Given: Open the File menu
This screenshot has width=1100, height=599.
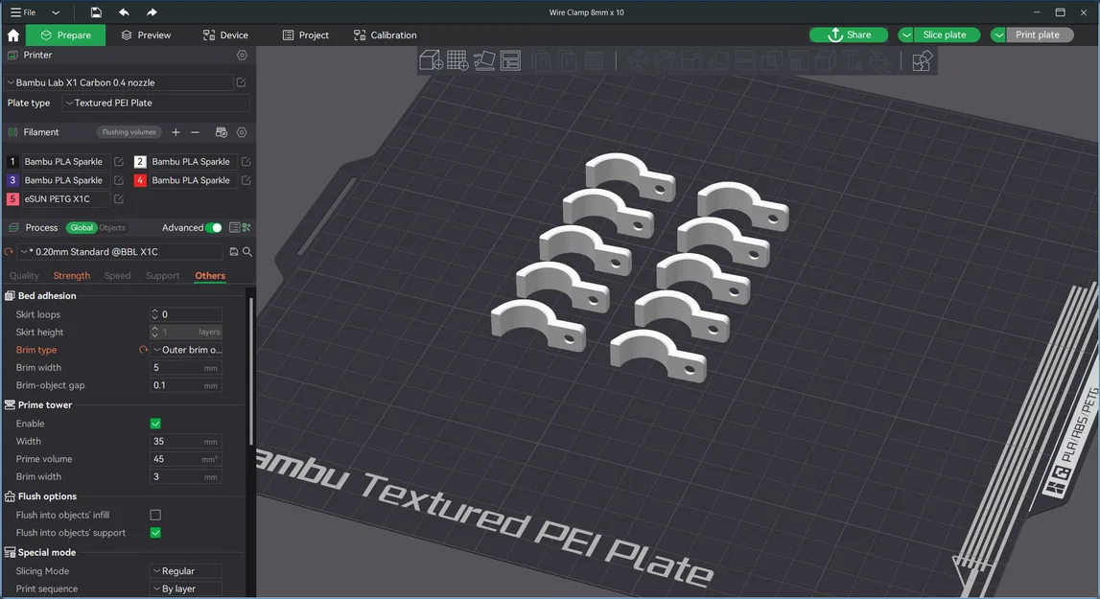Looking at the screenshot, I should [22, 12].
